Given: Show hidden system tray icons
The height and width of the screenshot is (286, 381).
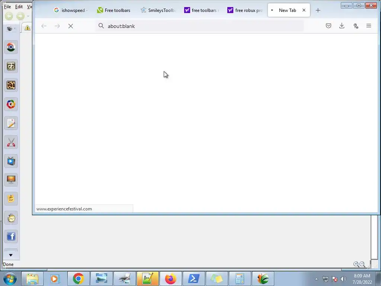Looking at the screenshot, I should [x=316, y=279].
